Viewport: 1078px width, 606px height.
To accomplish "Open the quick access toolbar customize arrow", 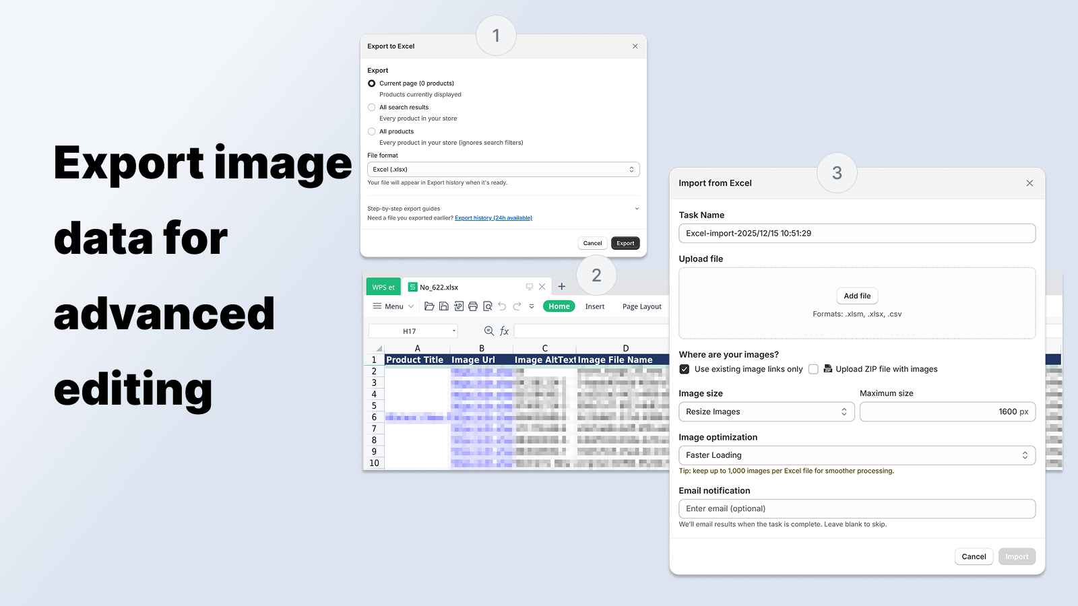I will click(532, 306).
